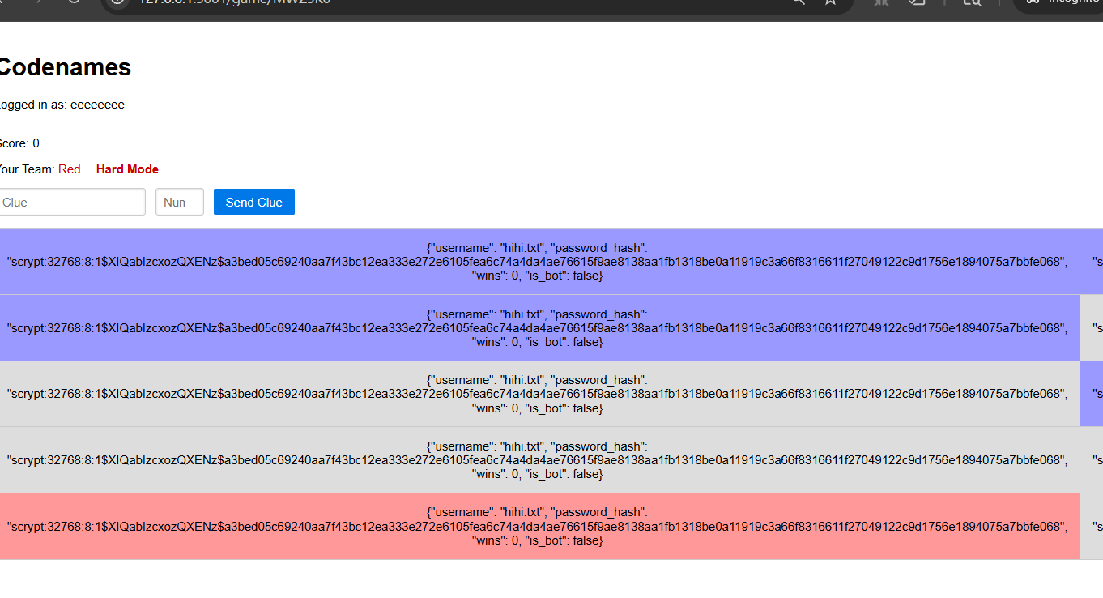Select the blue card in the first row

pos(538,262)
